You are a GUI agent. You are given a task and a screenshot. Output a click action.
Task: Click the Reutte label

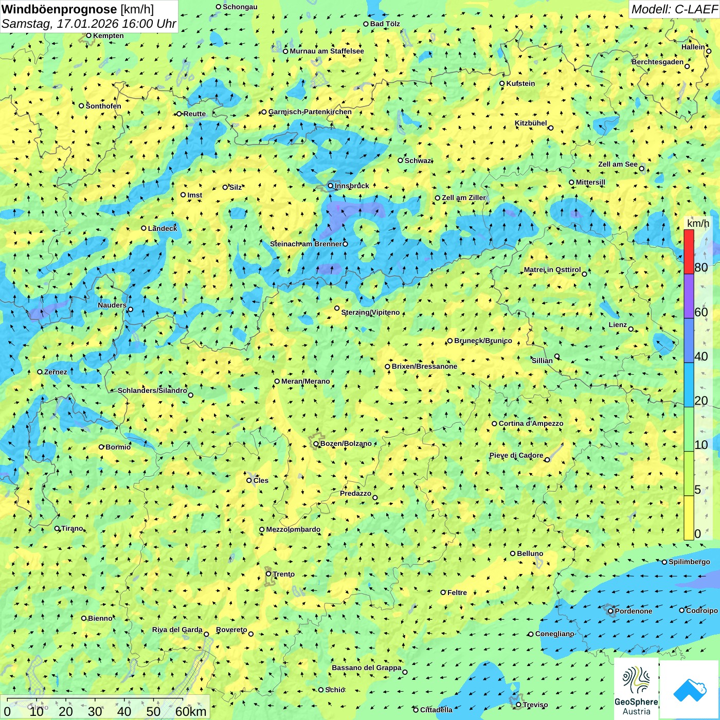pos(194,114)
